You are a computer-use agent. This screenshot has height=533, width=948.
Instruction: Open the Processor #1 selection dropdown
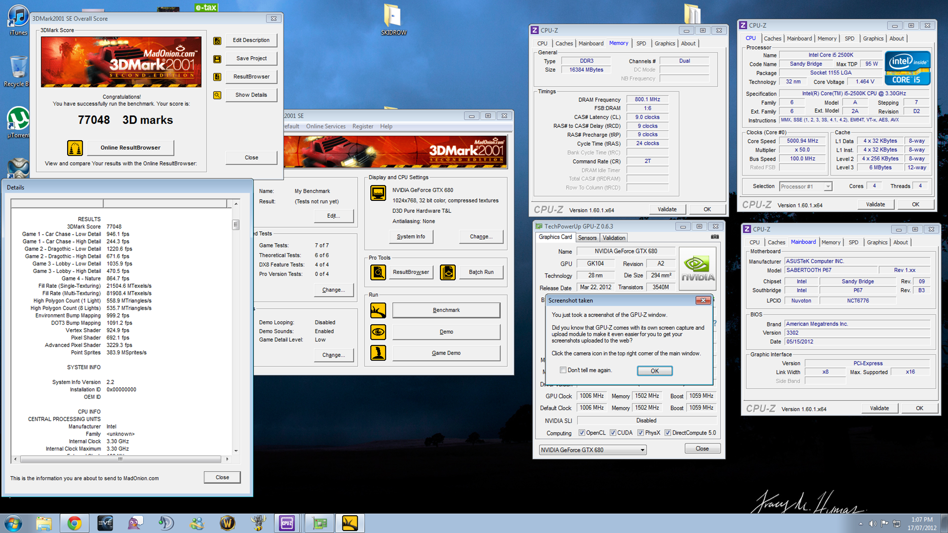806,186
